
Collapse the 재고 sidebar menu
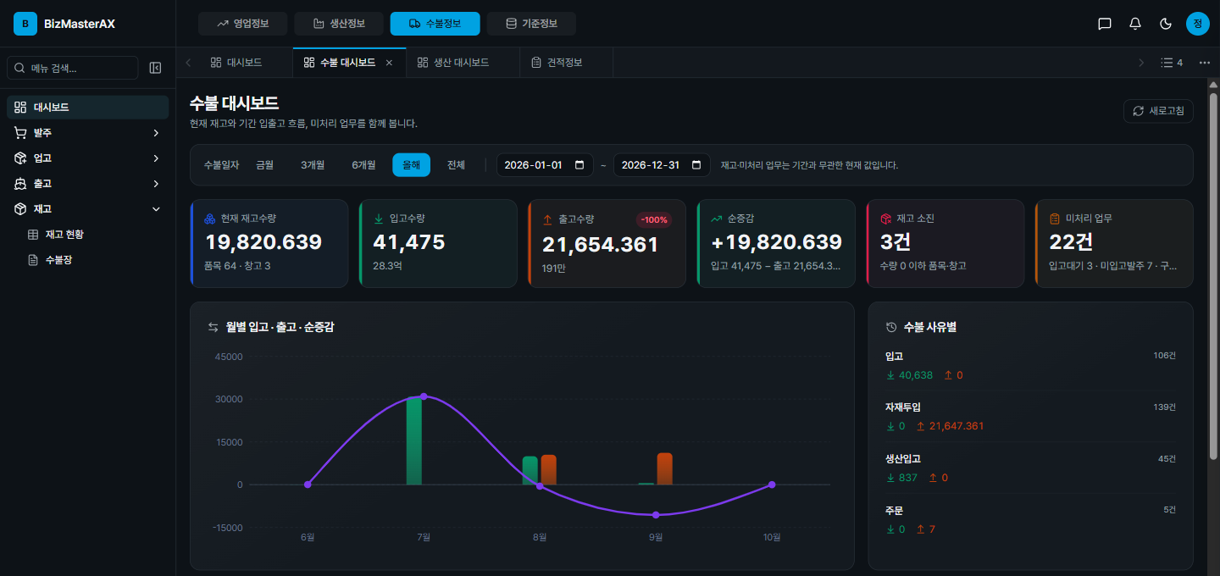pos(88,209)
